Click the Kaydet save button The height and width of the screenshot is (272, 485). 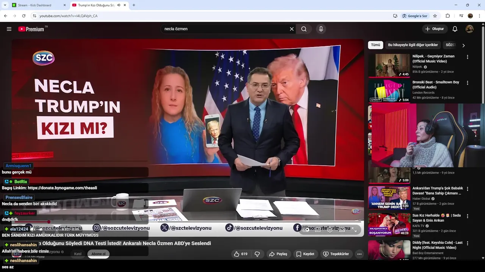click(305, 254)
